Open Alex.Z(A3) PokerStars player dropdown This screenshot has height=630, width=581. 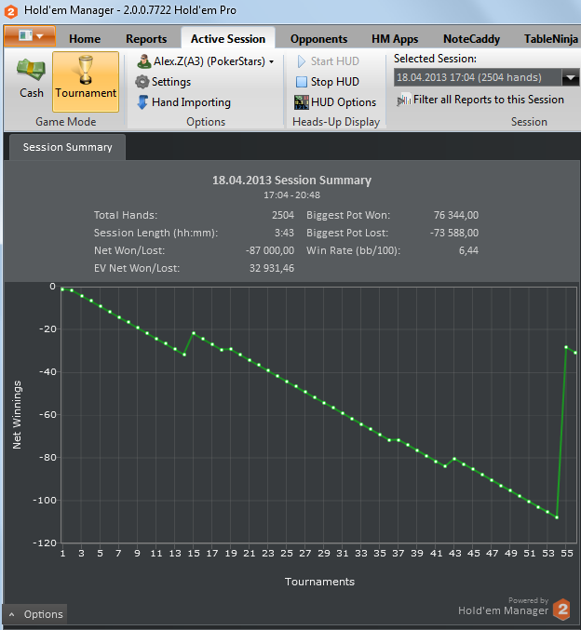pyautogui.click(x=205, y=61)
